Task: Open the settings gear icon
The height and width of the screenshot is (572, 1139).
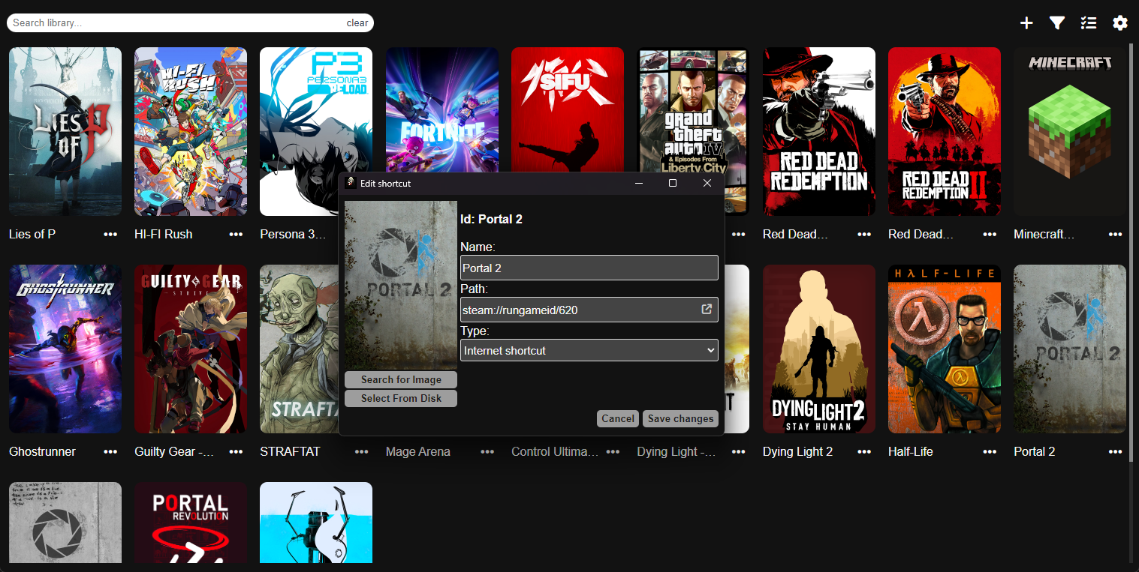Action: pos(1120,22)
